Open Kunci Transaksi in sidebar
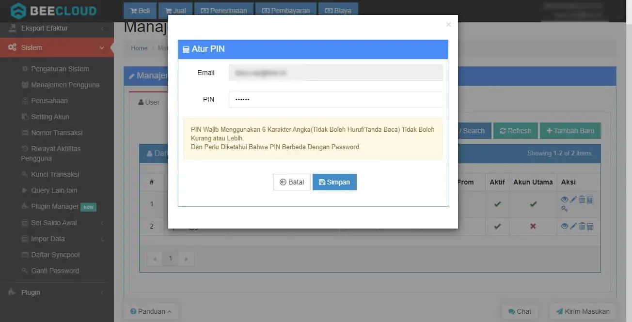This screenshot has width=632, height=322. (x=55, y=174)
